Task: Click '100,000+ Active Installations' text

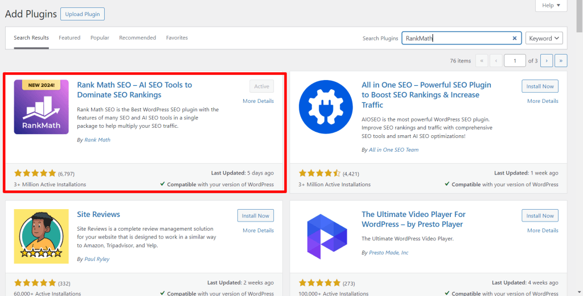Action: (x=334, y=293)
